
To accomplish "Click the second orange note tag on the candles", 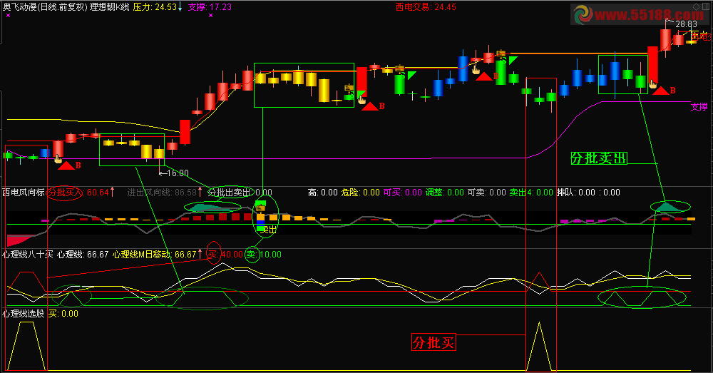I will coord(400,68).
